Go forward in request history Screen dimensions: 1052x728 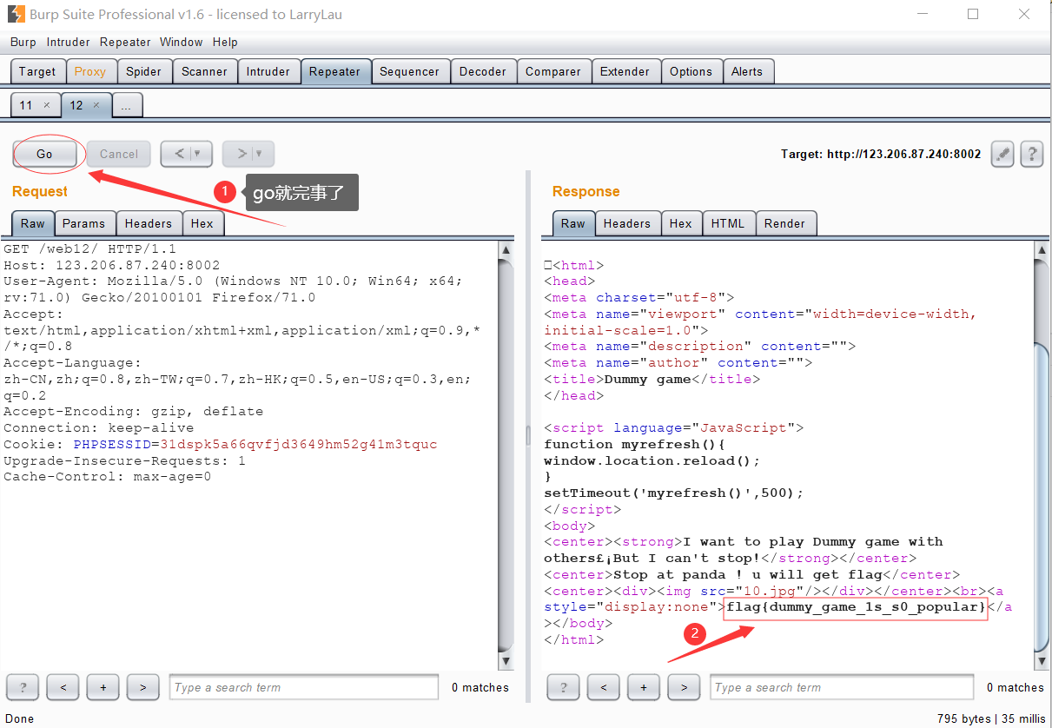(241, 154)
